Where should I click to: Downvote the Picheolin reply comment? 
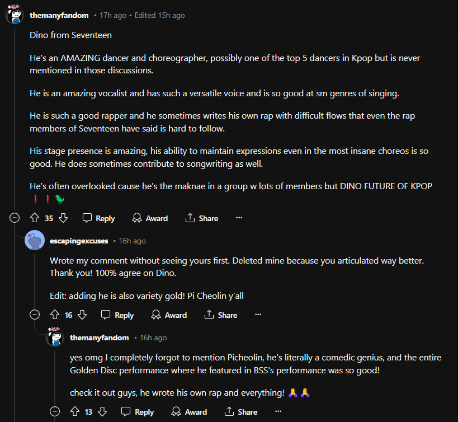tap(102, 412)
